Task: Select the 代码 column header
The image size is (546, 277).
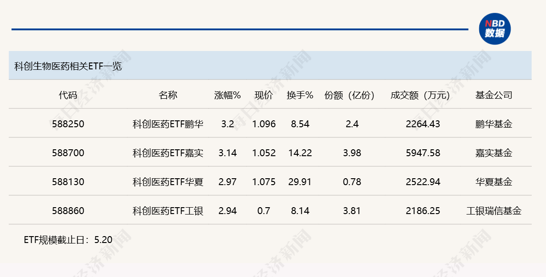Action: tap(68, 95)
